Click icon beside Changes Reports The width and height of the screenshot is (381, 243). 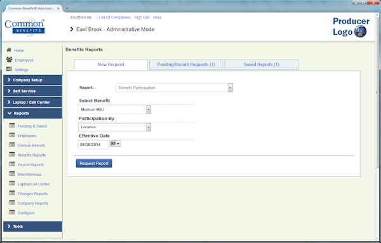(x=12, y=194)
